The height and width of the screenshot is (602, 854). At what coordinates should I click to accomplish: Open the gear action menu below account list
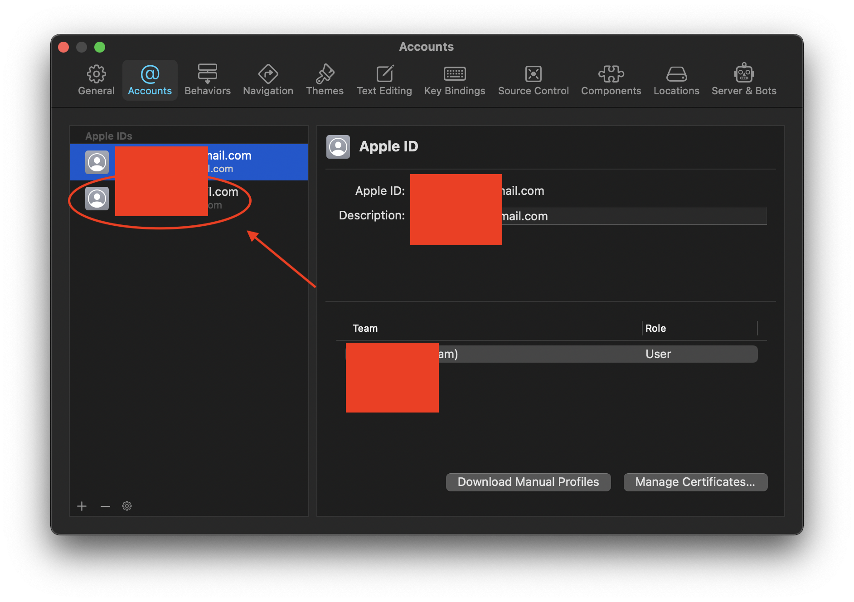pos(127,506)
